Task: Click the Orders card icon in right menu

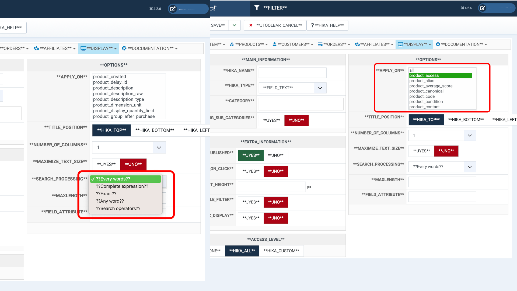Action: pos(320,44)
